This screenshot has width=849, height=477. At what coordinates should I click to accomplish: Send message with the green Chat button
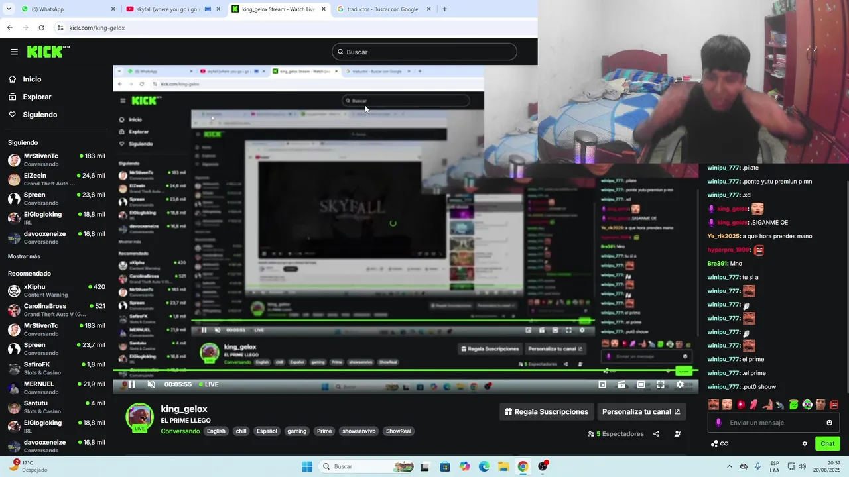coord(828,444)
